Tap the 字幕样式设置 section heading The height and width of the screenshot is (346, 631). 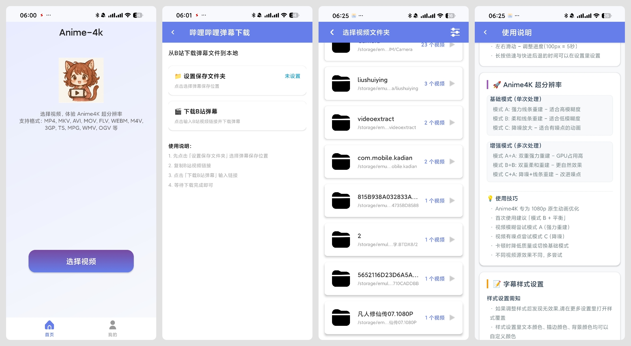coord(523,284)
